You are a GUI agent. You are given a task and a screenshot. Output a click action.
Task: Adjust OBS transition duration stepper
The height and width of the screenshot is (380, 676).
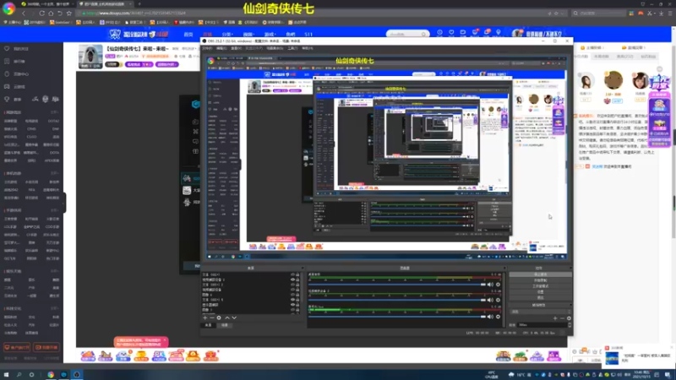(x=570, y=325)
